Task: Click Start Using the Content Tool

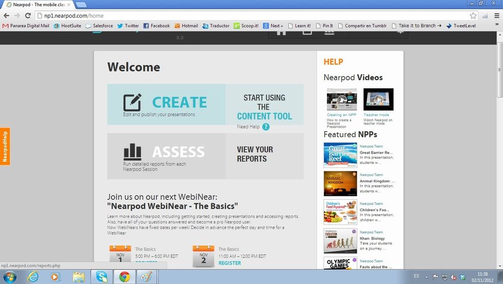Action: click(264, 107)
